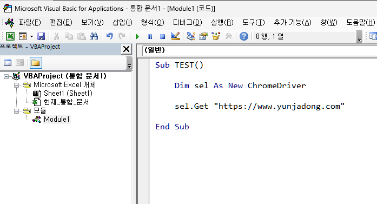The width and height of the screenshot is (377, 204).
Task: Click the View Object icon in project pane
Action: click(19, 63)
